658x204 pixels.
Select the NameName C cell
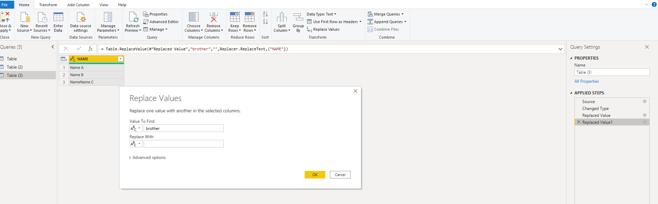tap(96, 82)
